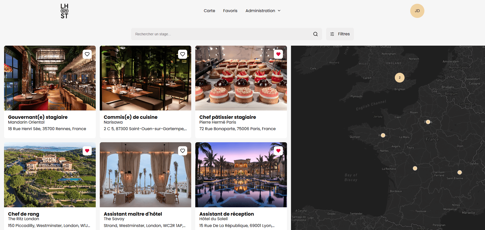The height and width of the screenshot is (230, 485).
Task: Click the 72 Rue Bonaparte address
Action: (237, 129)
